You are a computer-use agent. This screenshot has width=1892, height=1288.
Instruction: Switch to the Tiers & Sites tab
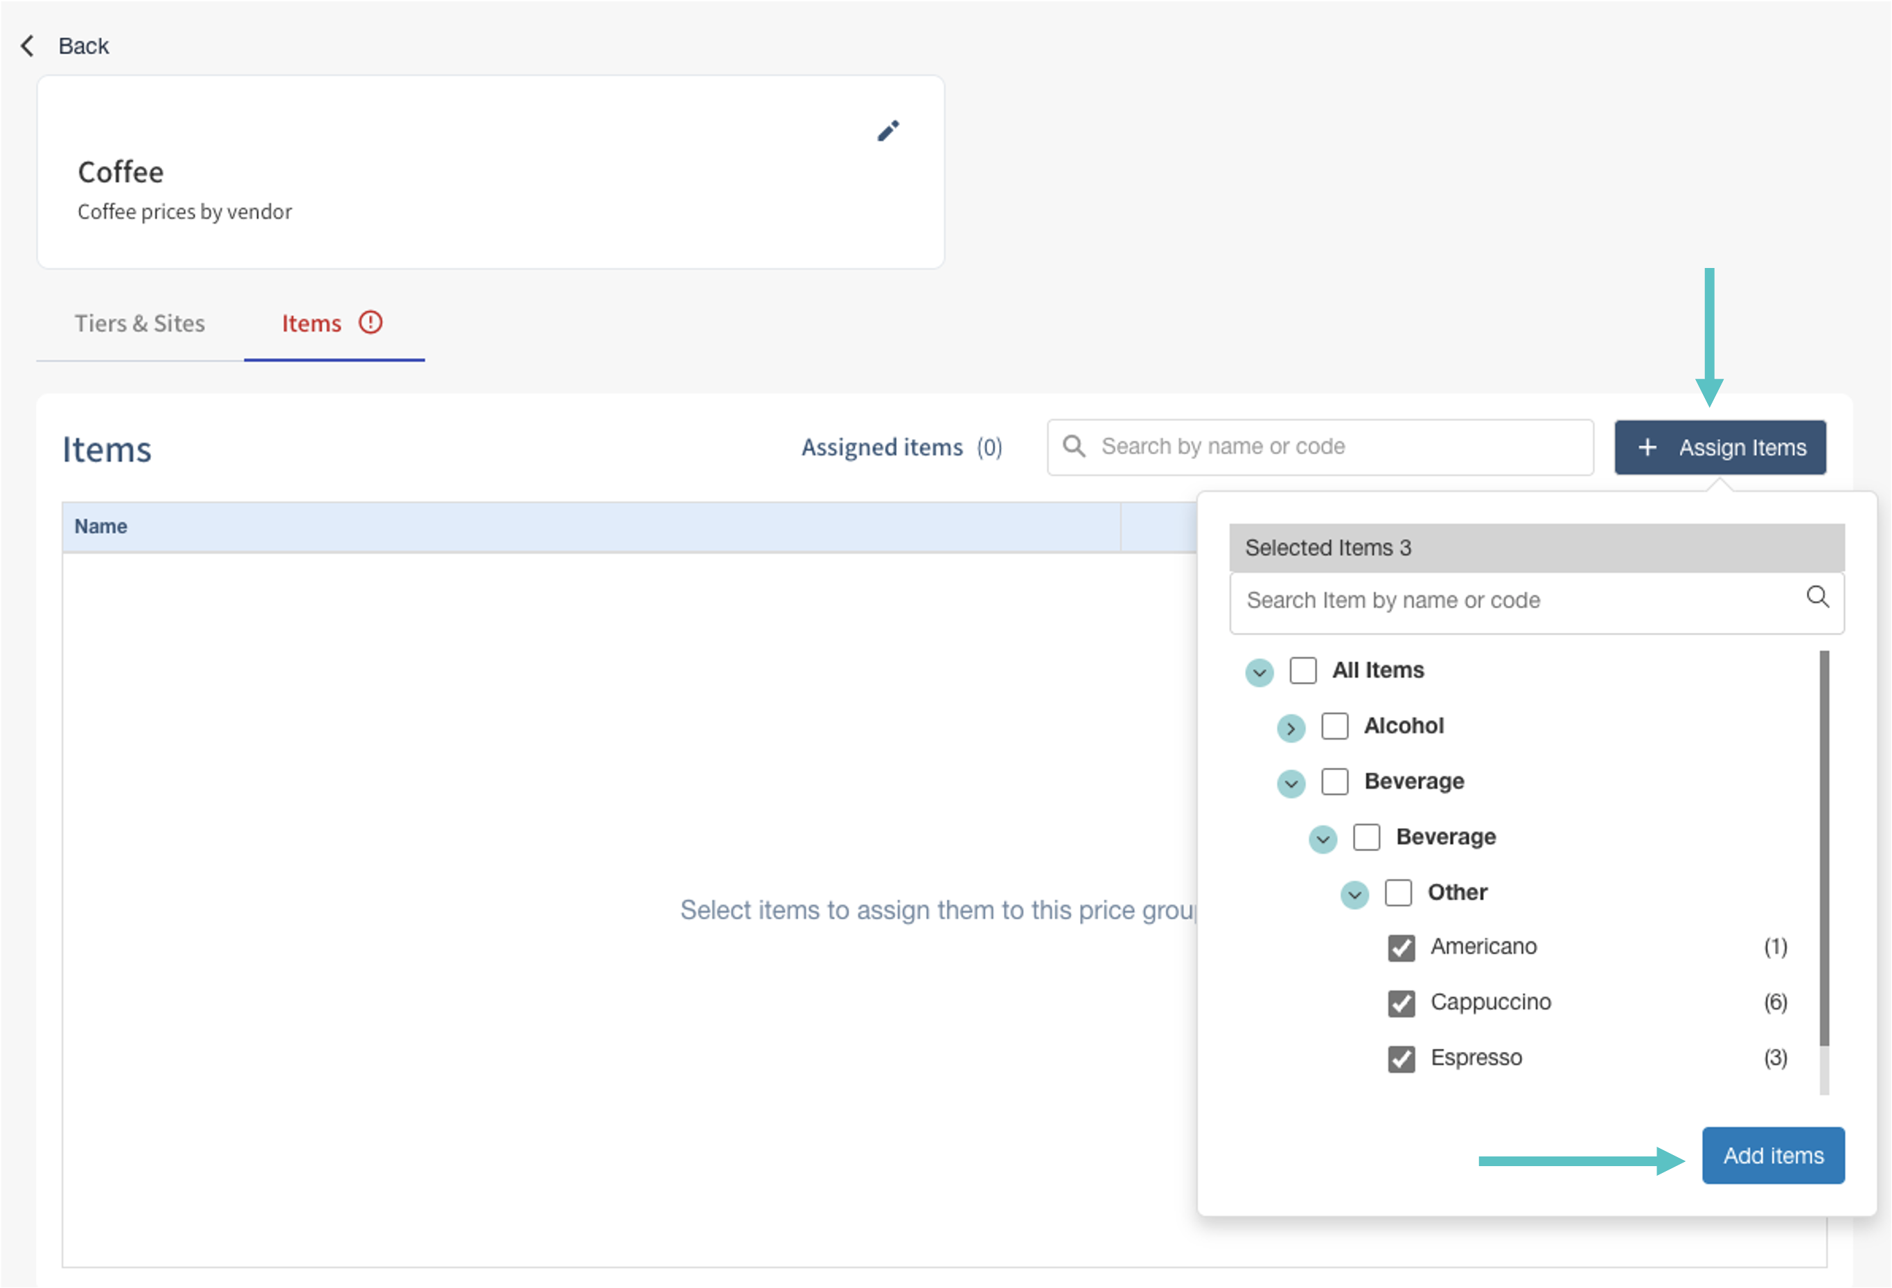(140, 324)
